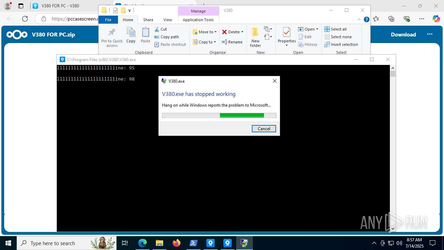Switch to the Home ribbon tab

click(x=128, y=20)
